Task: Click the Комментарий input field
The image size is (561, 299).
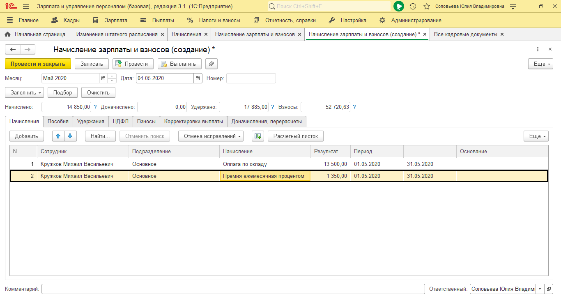Action: (233, 289)
